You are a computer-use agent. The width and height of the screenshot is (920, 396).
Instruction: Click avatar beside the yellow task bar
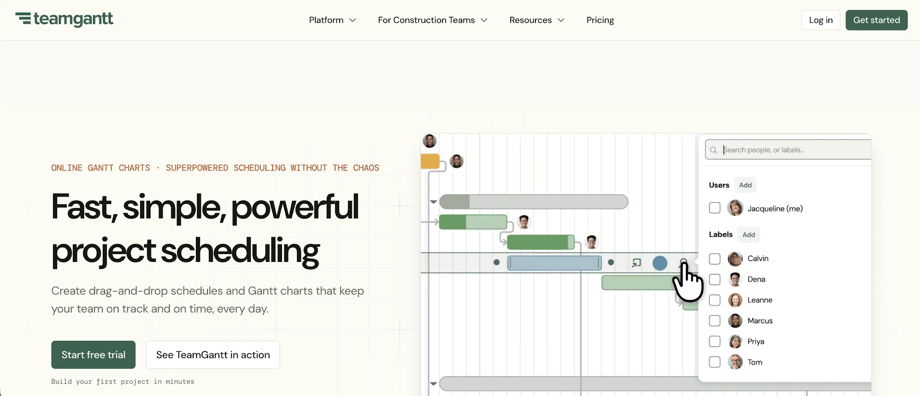tap(456, 161)
